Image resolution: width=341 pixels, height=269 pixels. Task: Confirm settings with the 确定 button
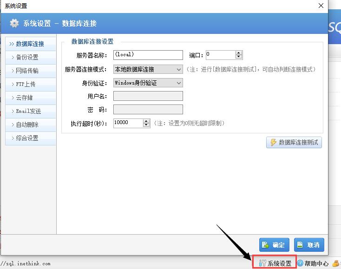click(274, 245)
